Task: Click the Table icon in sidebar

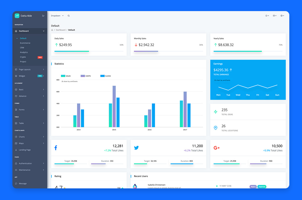Action: tap(16, 123)
